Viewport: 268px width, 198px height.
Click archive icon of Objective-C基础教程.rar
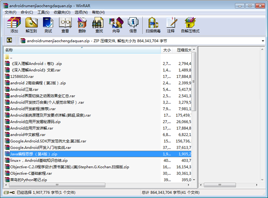point(7,174)
